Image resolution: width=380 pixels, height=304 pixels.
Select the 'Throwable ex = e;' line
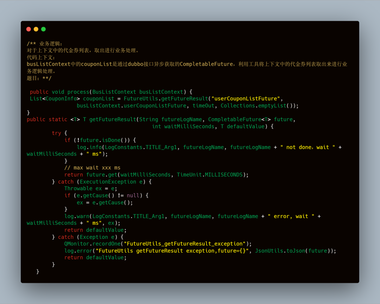pyautogui.click(x=91, y=189)
